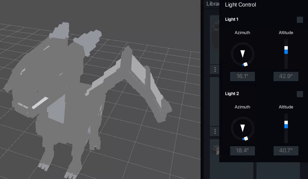Focus the Light 2 azimuth 18.4° field
308x179 pixels.
tap(242, 151)
